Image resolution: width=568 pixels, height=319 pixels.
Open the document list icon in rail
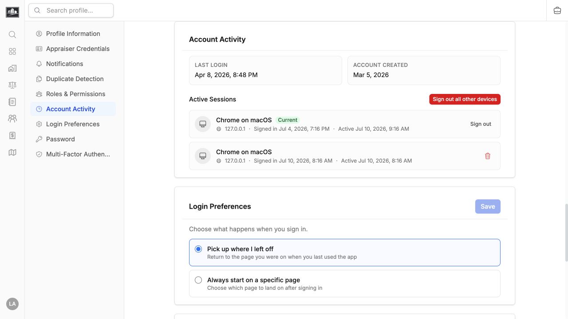pyautogui.click(x=12, y=102)
